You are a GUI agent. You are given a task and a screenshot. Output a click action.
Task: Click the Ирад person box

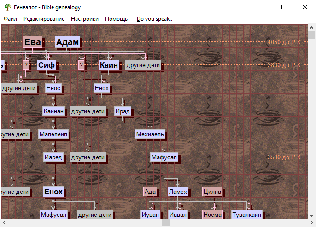pos(123,111)
